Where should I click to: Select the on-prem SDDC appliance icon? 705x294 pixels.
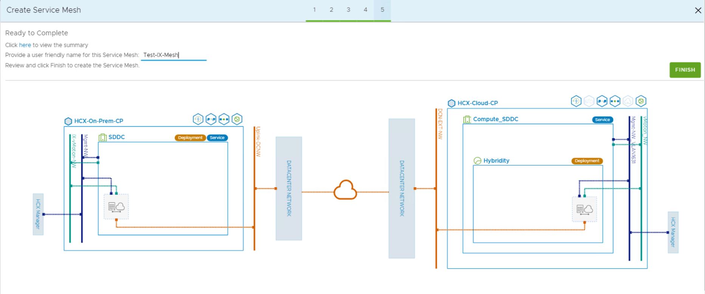116,206
